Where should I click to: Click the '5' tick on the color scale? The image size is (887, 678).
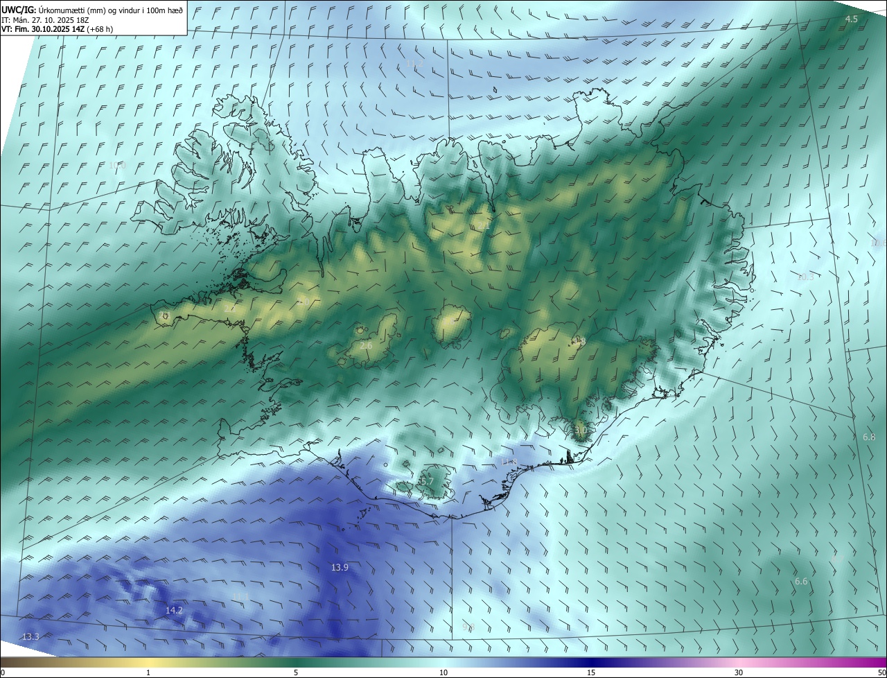click(x=296, y=672)
